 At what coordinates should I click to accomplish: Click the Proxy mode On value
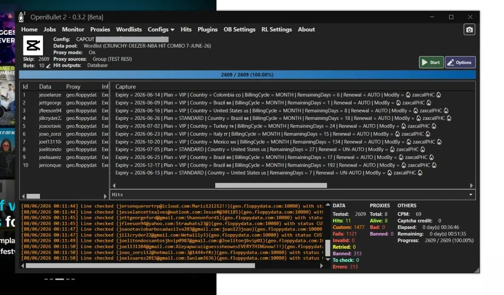click(x=92, y=52)
